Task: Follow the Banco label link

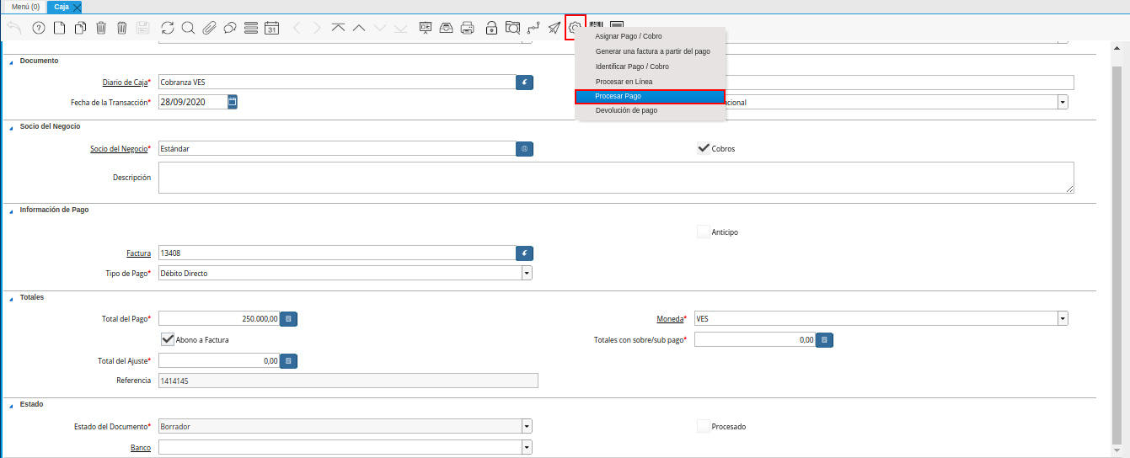Action: tap(141, 448)
